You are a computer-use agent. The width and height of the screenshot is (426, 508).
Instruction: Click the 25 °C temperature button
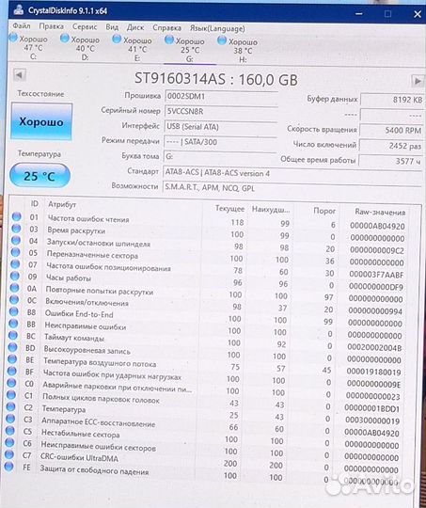click(39, 176)
